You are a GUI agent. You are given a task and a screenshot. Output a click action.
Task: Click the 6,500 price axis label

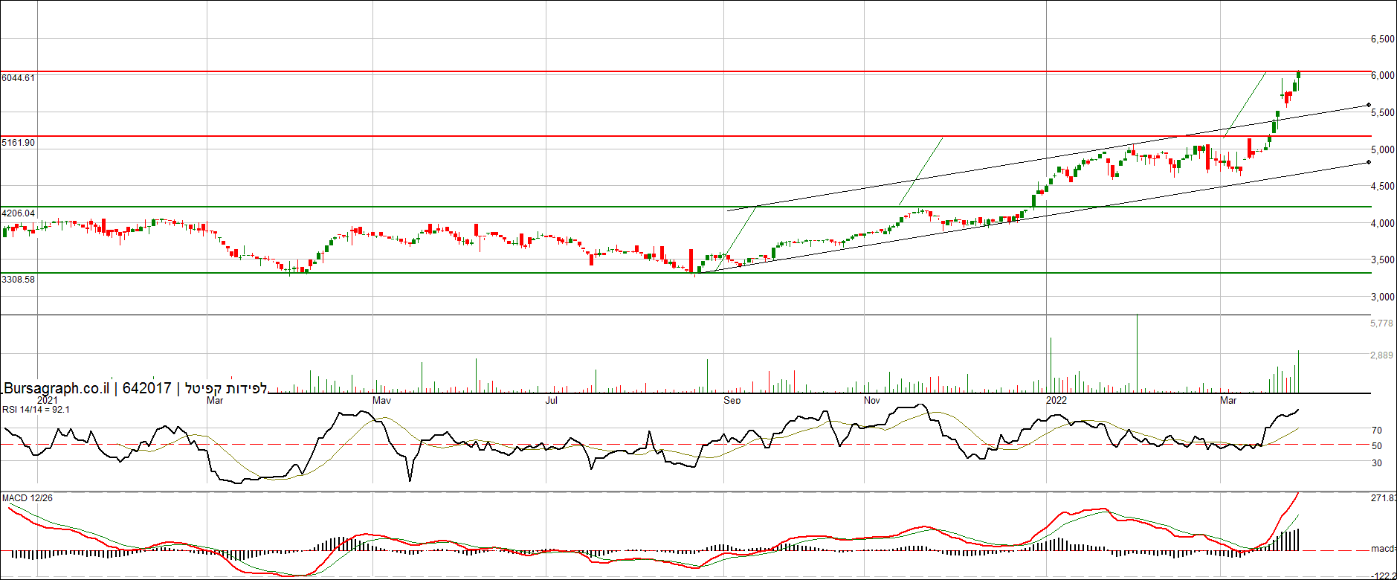[1382, 39]
